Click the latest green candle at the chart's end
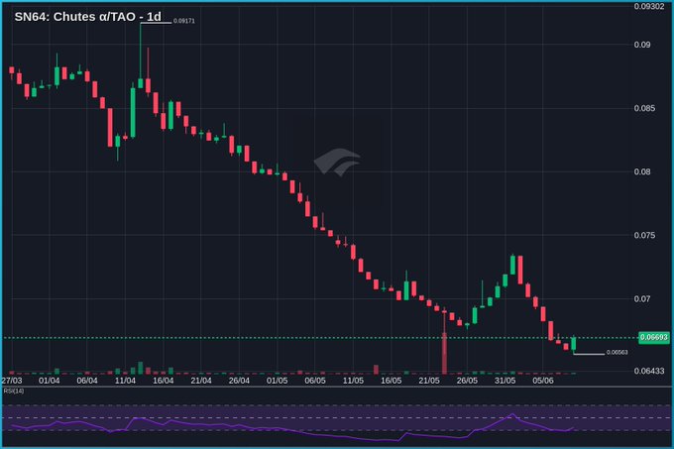This screenshot has height=449, width=674. pyautogui.click(x=574, y=344)
